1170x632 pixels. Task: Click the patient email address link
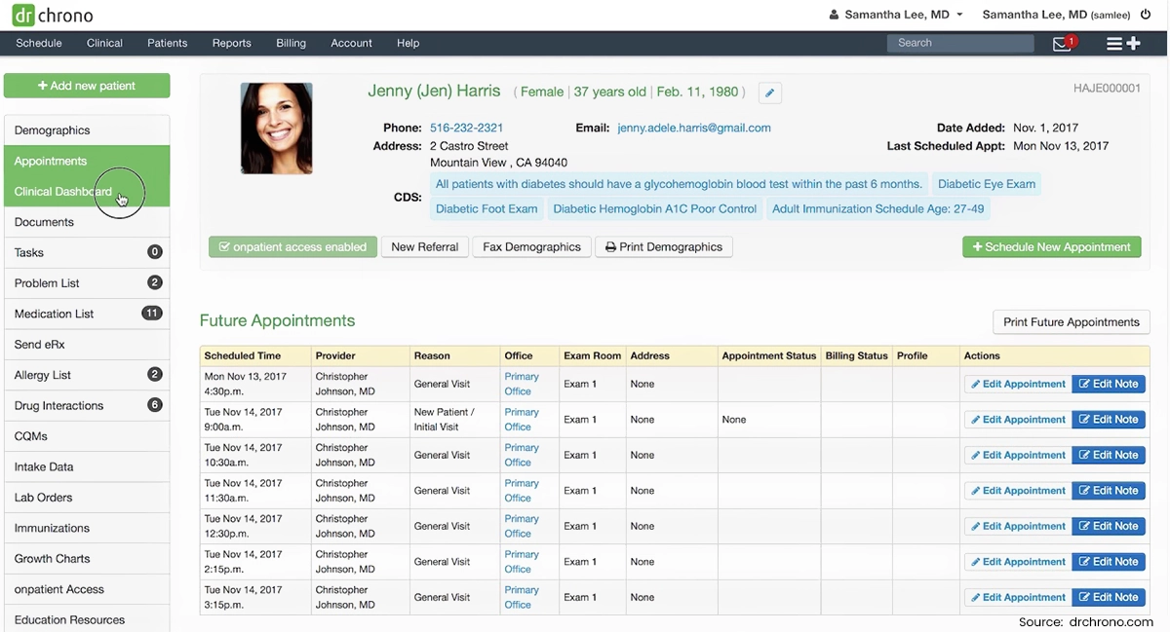click(x=693, y=128)
